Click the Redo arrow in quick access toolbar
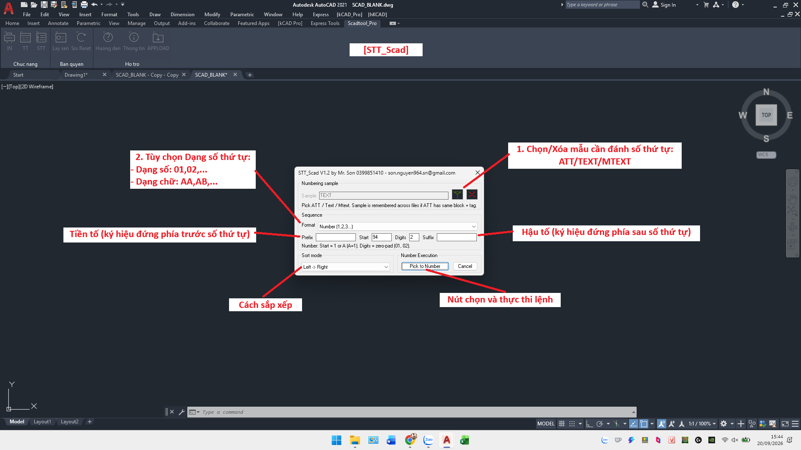 (109, 5)
